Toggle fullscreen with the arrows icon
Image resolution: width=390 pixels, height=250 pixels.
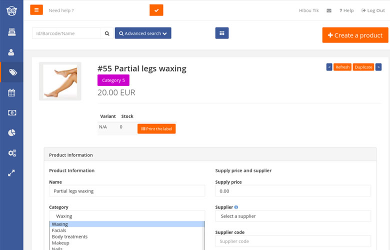pyautogui.click(x=11, y=173)
